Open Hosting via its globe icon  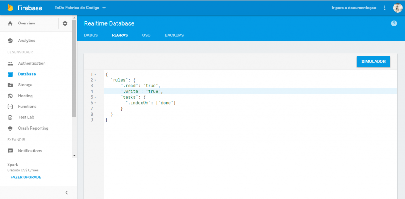point(10,96)
